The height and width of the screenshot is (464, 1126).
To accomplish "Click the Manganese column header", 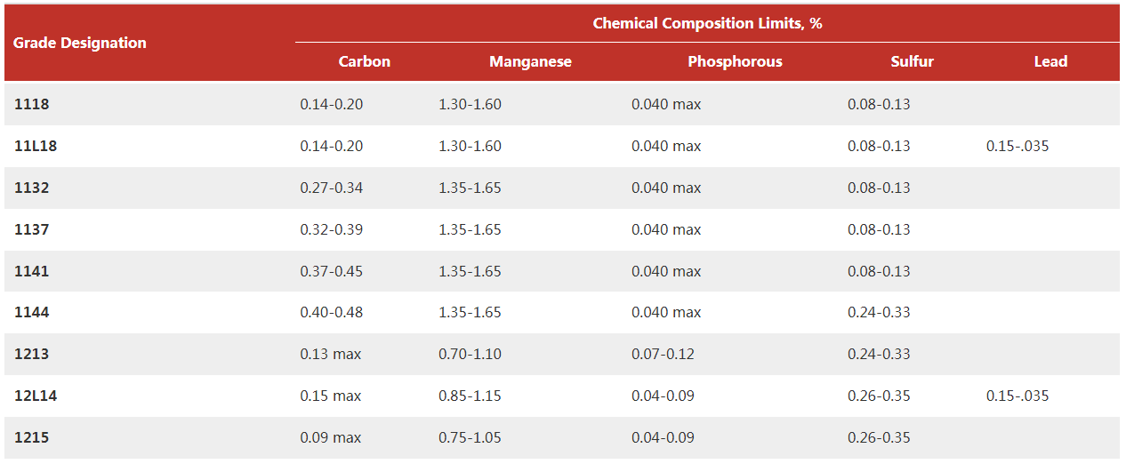I will click(x=530, y=61).
